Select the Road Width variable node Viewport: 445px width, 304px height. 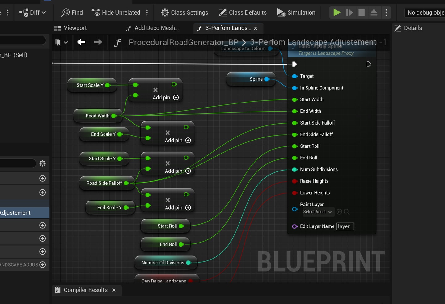pyautogui.click(x=98, y=116)
